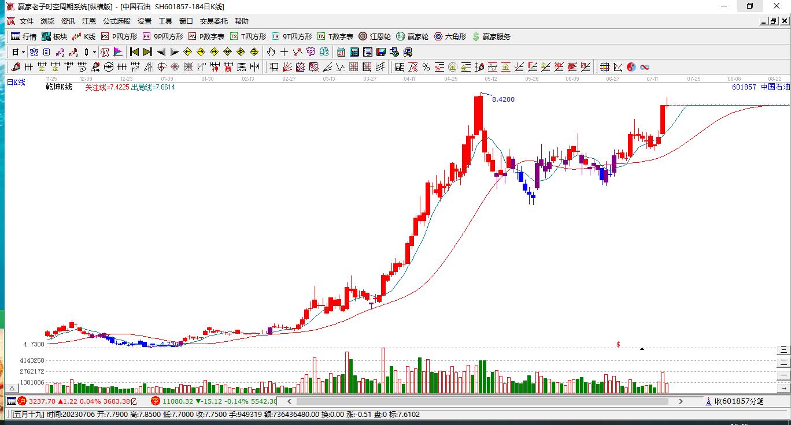
Task: Toggle the crosshair cursor tool
Action: 284,52
